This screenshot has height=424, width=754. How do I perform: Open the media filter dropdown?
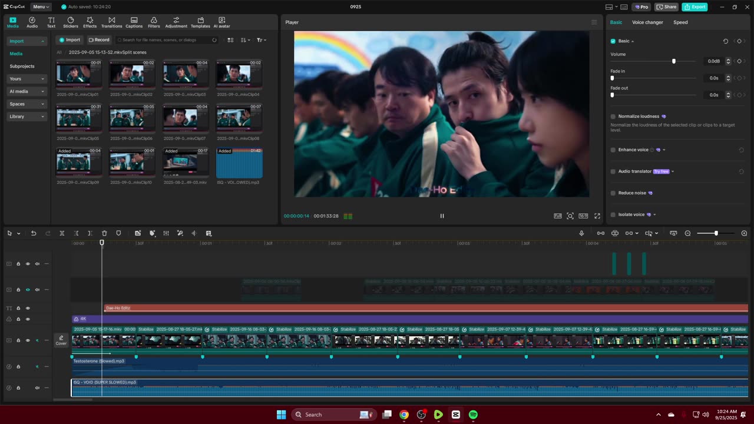(x=262, y=40)
